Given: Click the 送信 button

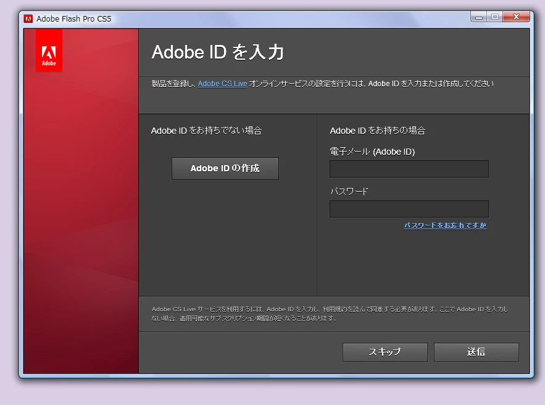Looking at the screenshot, I should pyautogui.click(x=476, y=352).
